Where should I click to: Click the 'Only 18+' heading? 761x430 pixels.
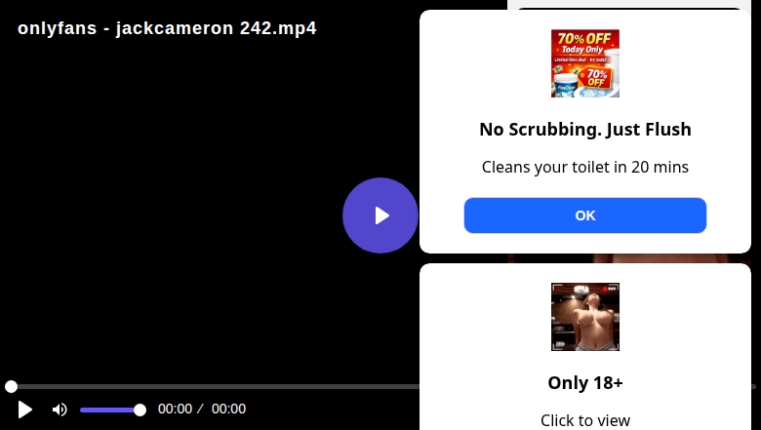click(585, 383)
